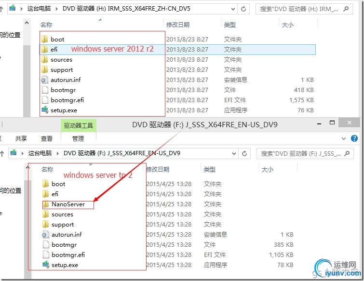Open address history dropdown in F: drive window
The image size is (364, 281).
coord(234,154)
